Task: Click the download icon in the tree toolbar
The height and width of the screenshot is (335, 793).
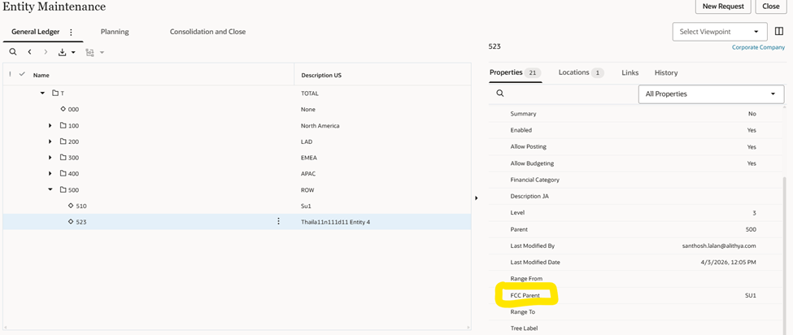Action: 63,52
